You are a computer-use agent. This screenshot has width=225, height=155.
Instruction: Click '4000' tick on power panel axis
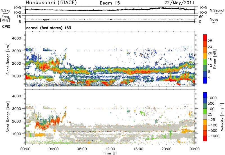16,38
